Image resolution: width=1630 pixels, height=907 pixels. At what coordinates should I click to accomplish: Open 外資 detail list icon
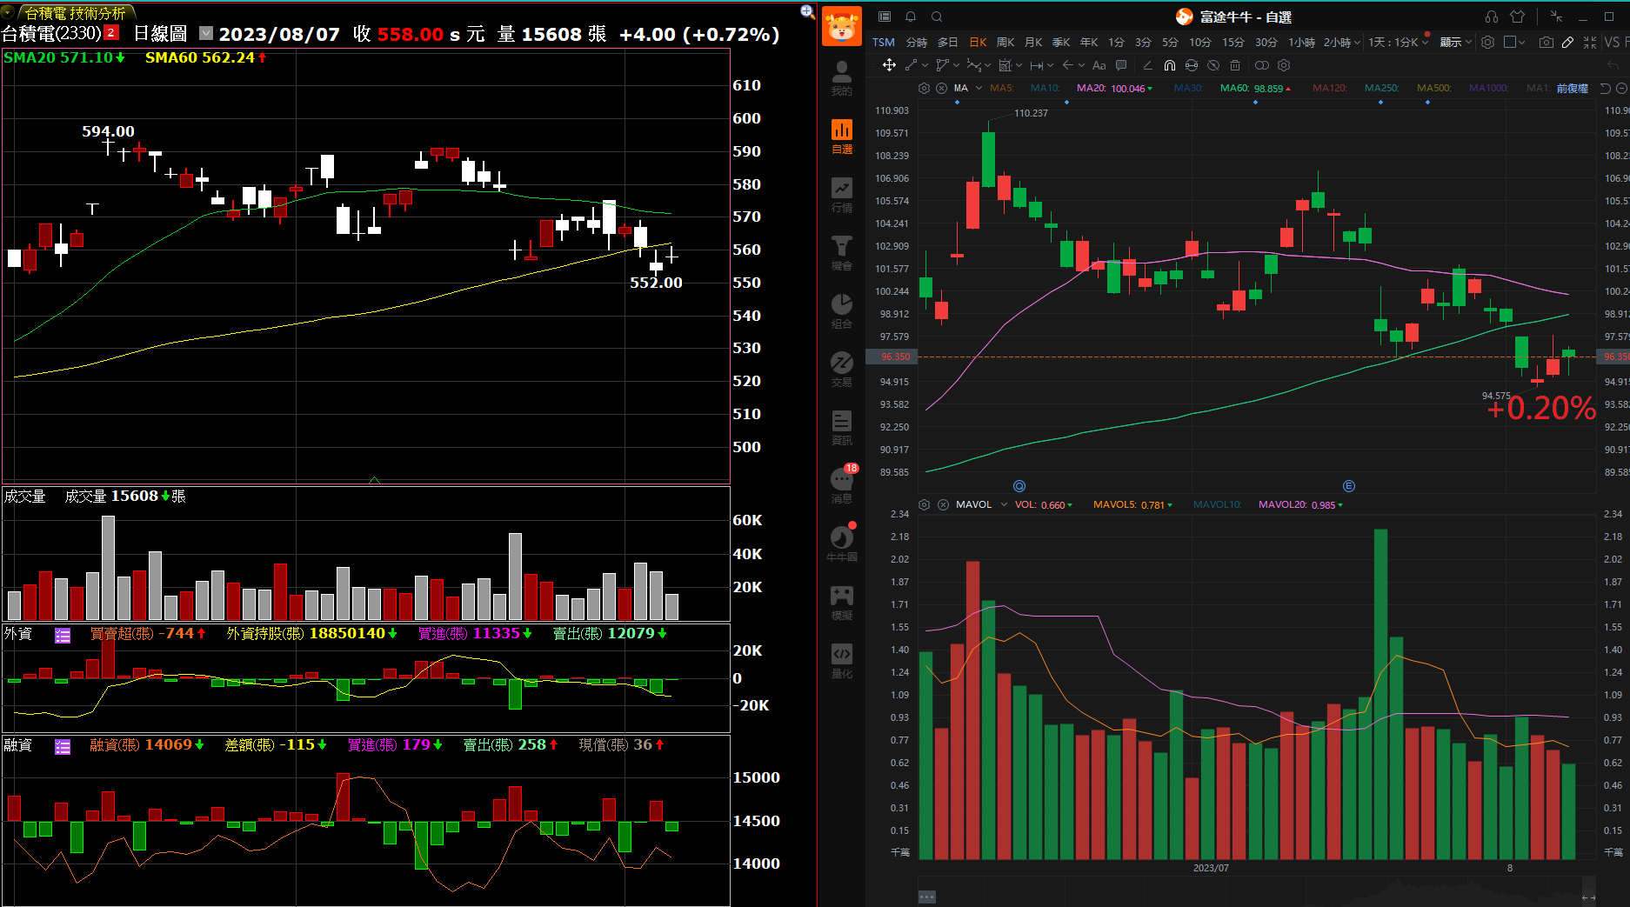point(63,636)
